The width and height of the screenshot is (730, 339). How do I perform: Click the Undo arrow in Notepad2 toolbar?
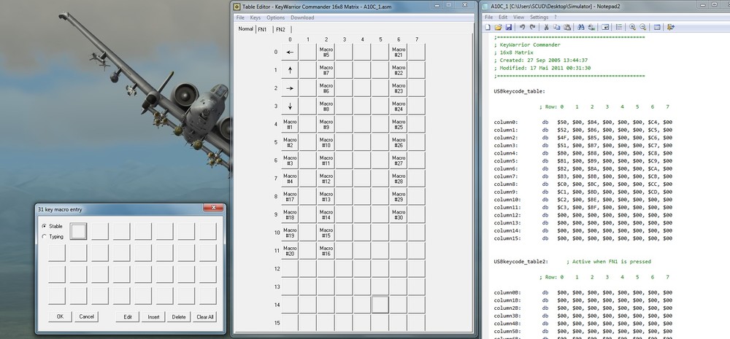tap(521, 27)
